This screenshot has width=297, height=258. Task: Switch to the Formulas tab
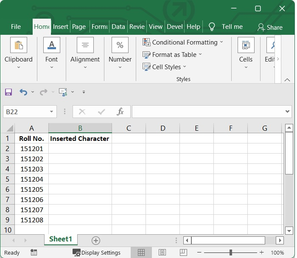pyautogui.click(x=99, y=26)
